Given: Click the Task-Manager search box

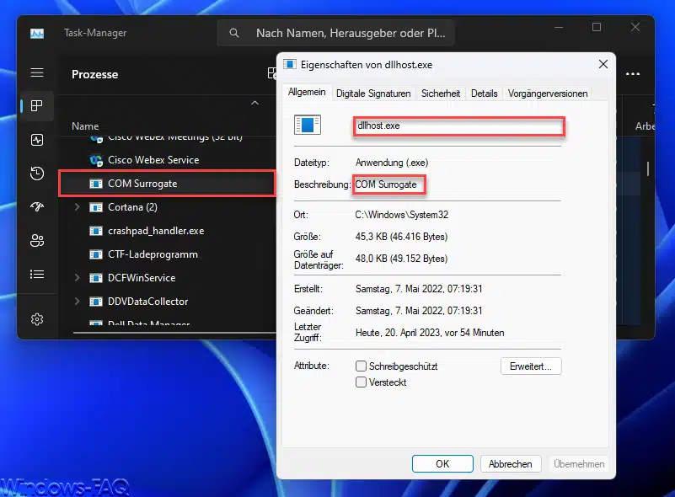Looking at the screenshot, I should pyautogui.click(x=336, y=33).
